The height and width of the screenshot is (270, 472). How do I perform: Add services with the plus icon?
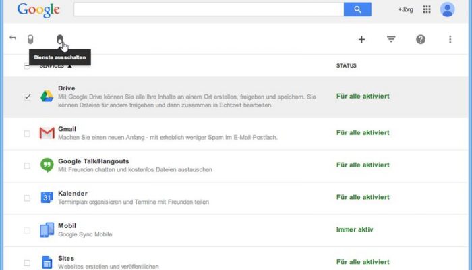361,39
